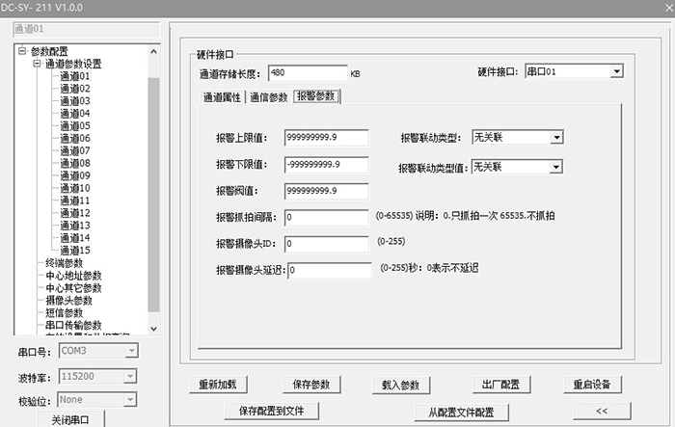
Task: Click the 报警上限值 input field
Action: [326, 138]
